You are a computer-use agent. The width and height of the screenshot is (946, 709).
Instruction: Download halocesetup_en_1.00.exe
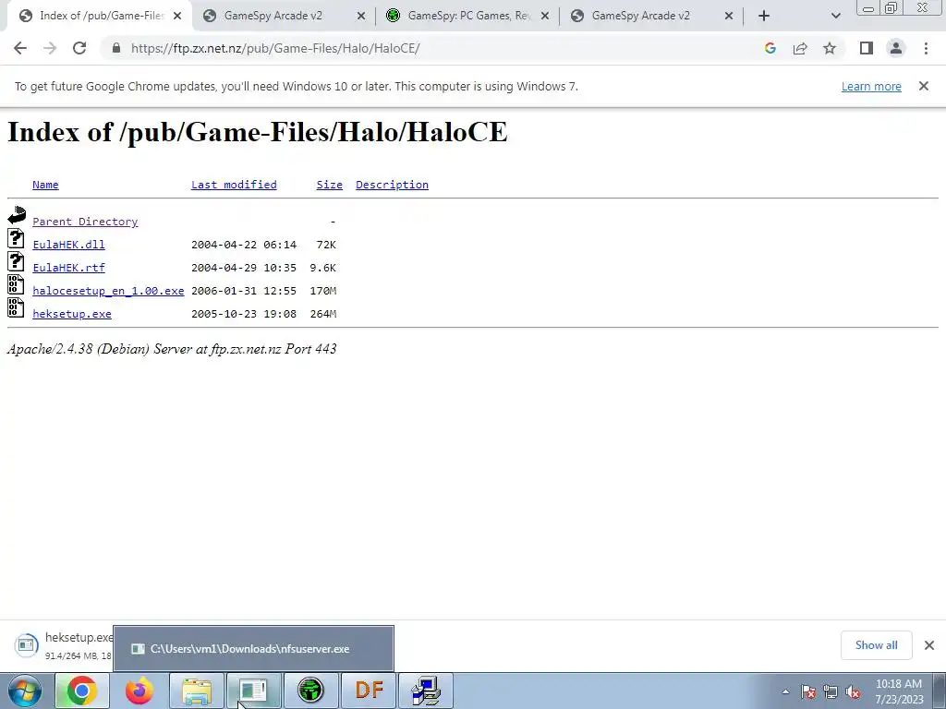tap(109, 291)
